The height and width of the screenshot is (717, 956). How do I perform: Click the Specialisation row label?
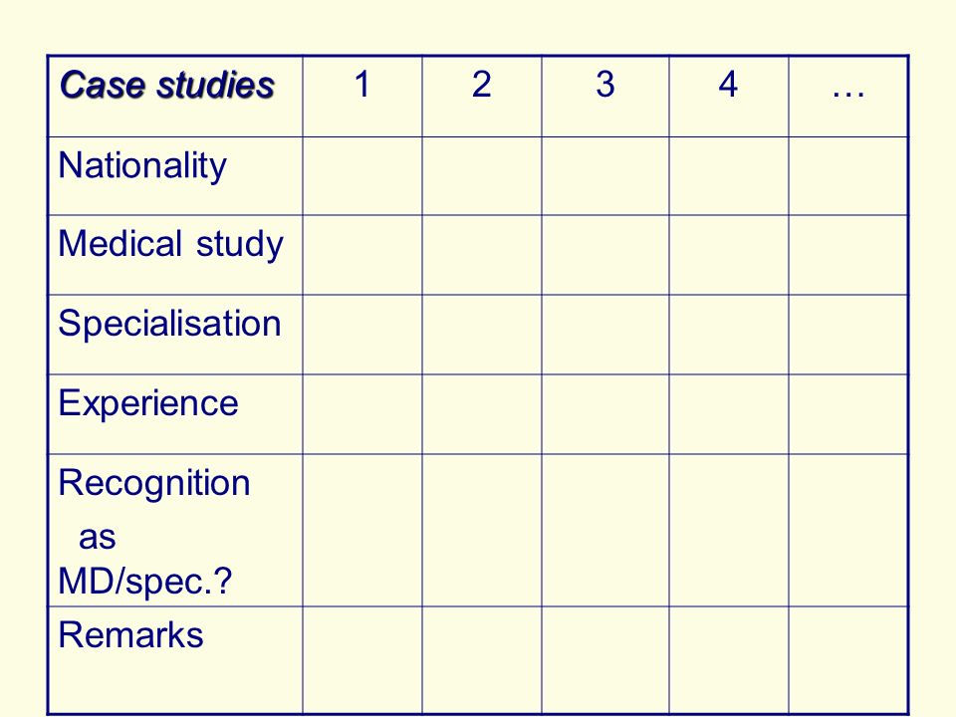[169, 323]
